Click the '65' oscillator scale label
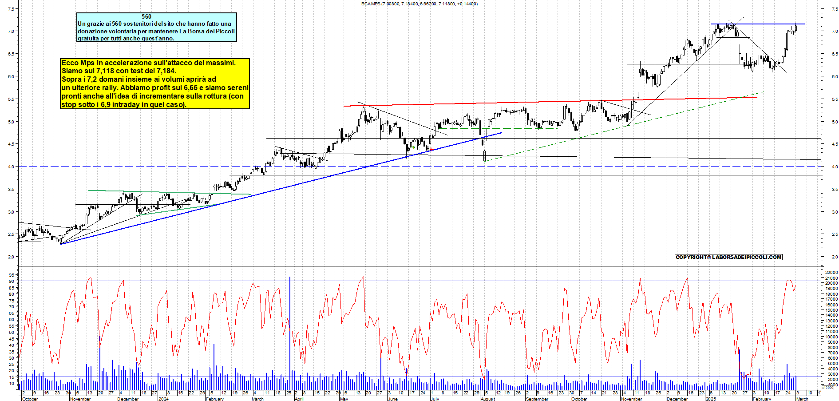839x401 pixels. [11, 313]
